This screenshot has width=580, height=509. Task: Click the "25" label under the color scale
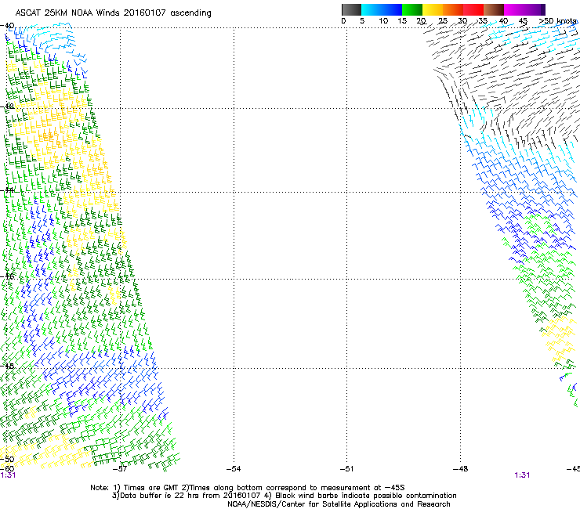(443, 21)
